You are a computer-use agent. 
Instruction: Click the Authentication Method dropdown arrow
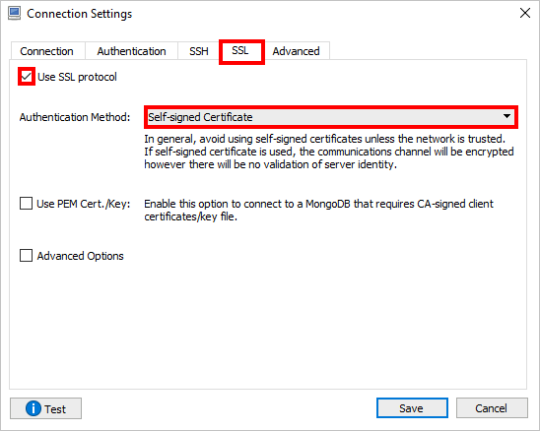point(506,116)
